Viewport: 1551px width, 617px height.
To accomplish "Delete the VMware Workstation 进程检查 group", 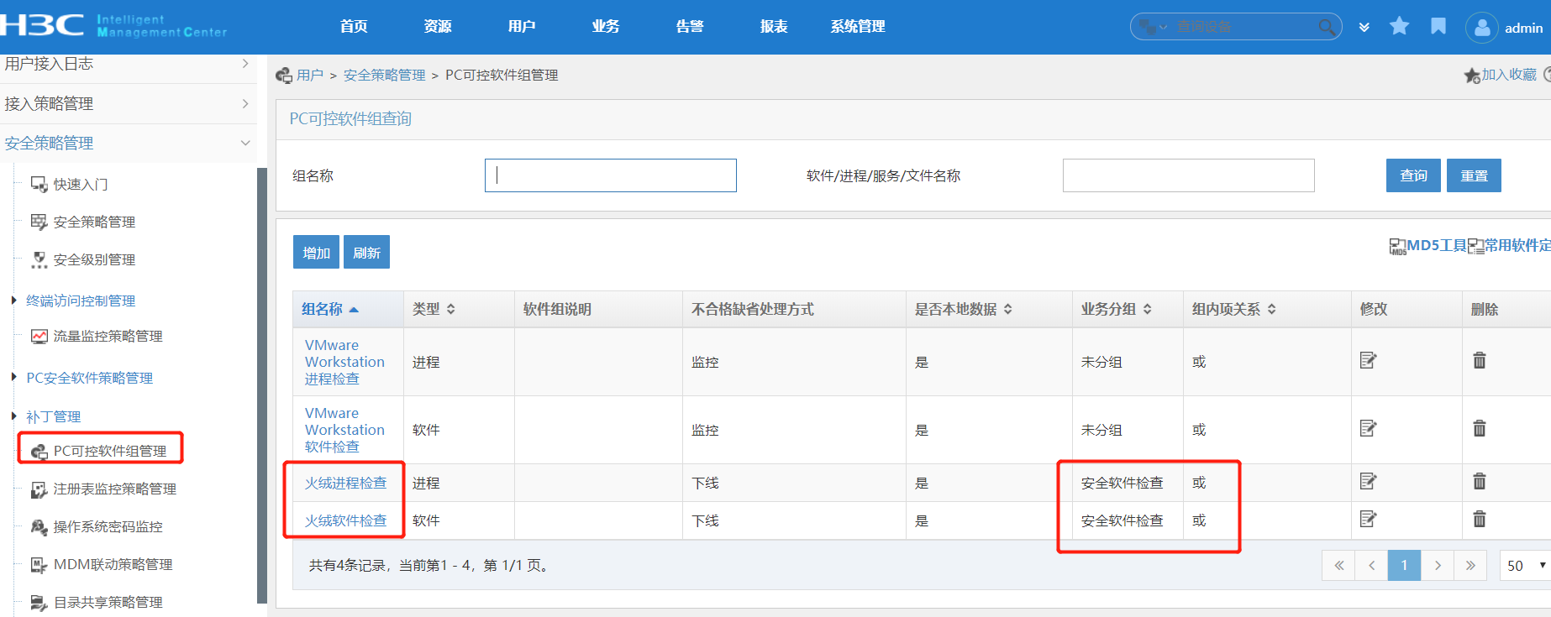I will pyautogui.click(x=1480, y=360).
